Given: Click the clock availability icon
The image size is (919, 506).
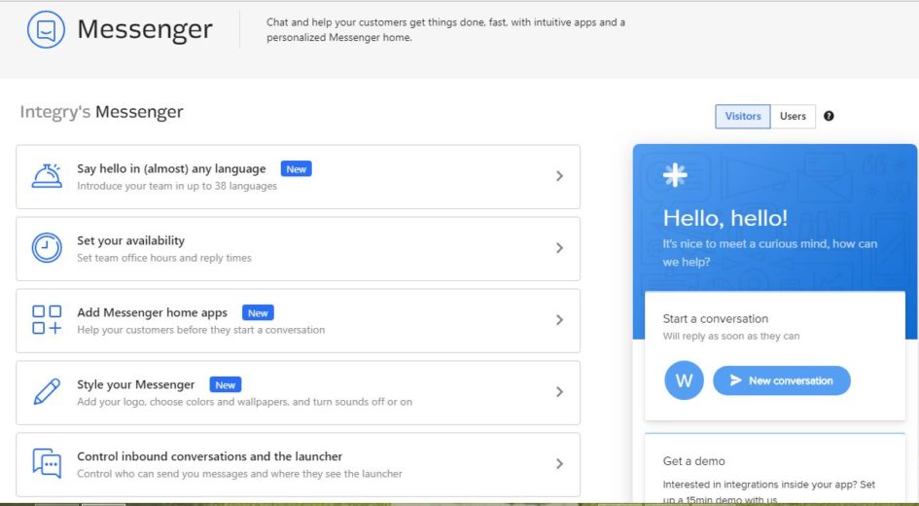Looking at the screenshot, I should tap(47, 248).
